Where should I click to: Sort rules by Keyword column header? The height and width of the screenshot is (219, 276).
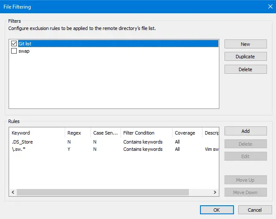[36, 133]
